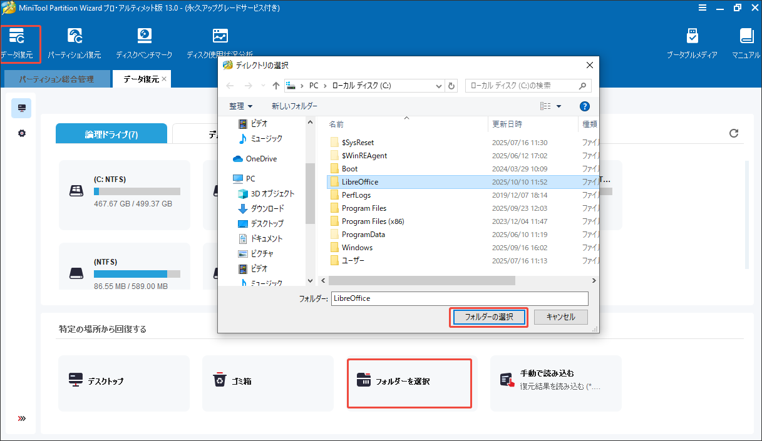Select ピクチャ in the navigation tree
Screen dimensions: 762x441
(255, 253)
